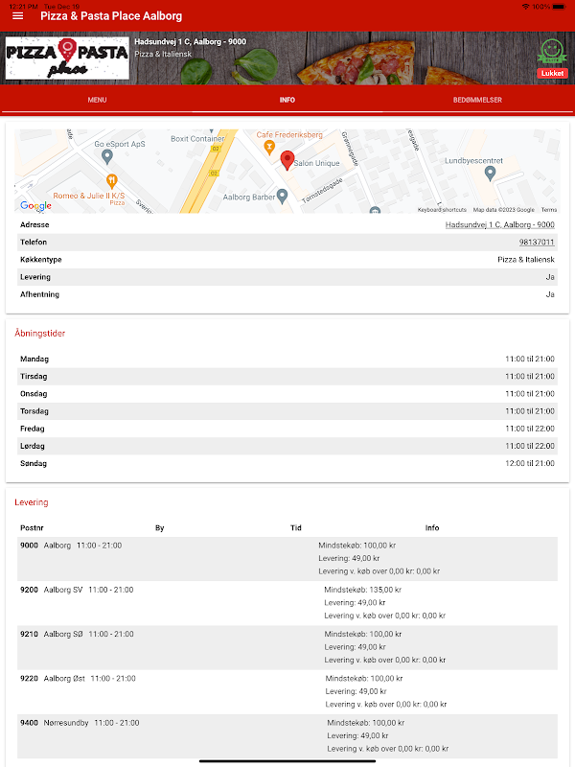
Task: Click the Lundbyescentret map pin
Action: click(490, 173)
